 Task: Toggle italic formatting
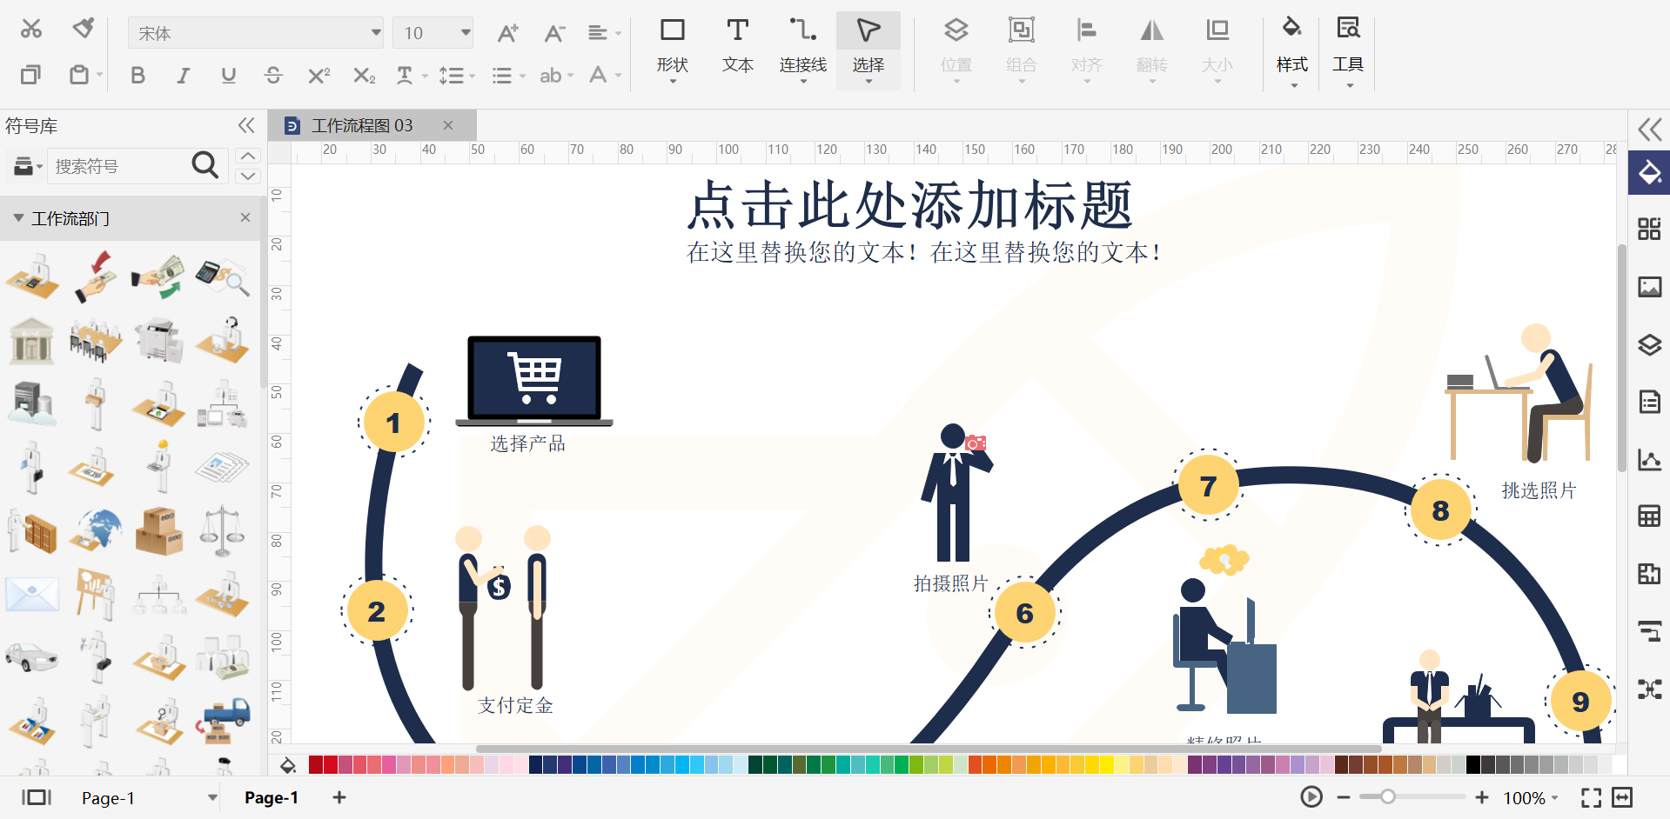(183, 76)
